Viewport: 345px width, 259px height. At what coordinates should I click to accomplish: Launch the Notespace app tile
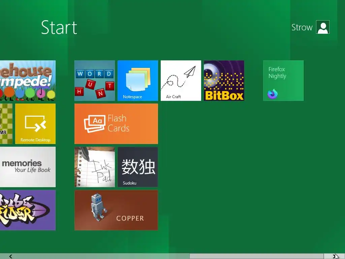click(x=138, y=81)
